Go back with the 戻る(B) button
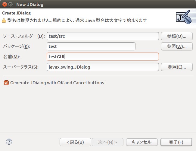 click(75, 142)
